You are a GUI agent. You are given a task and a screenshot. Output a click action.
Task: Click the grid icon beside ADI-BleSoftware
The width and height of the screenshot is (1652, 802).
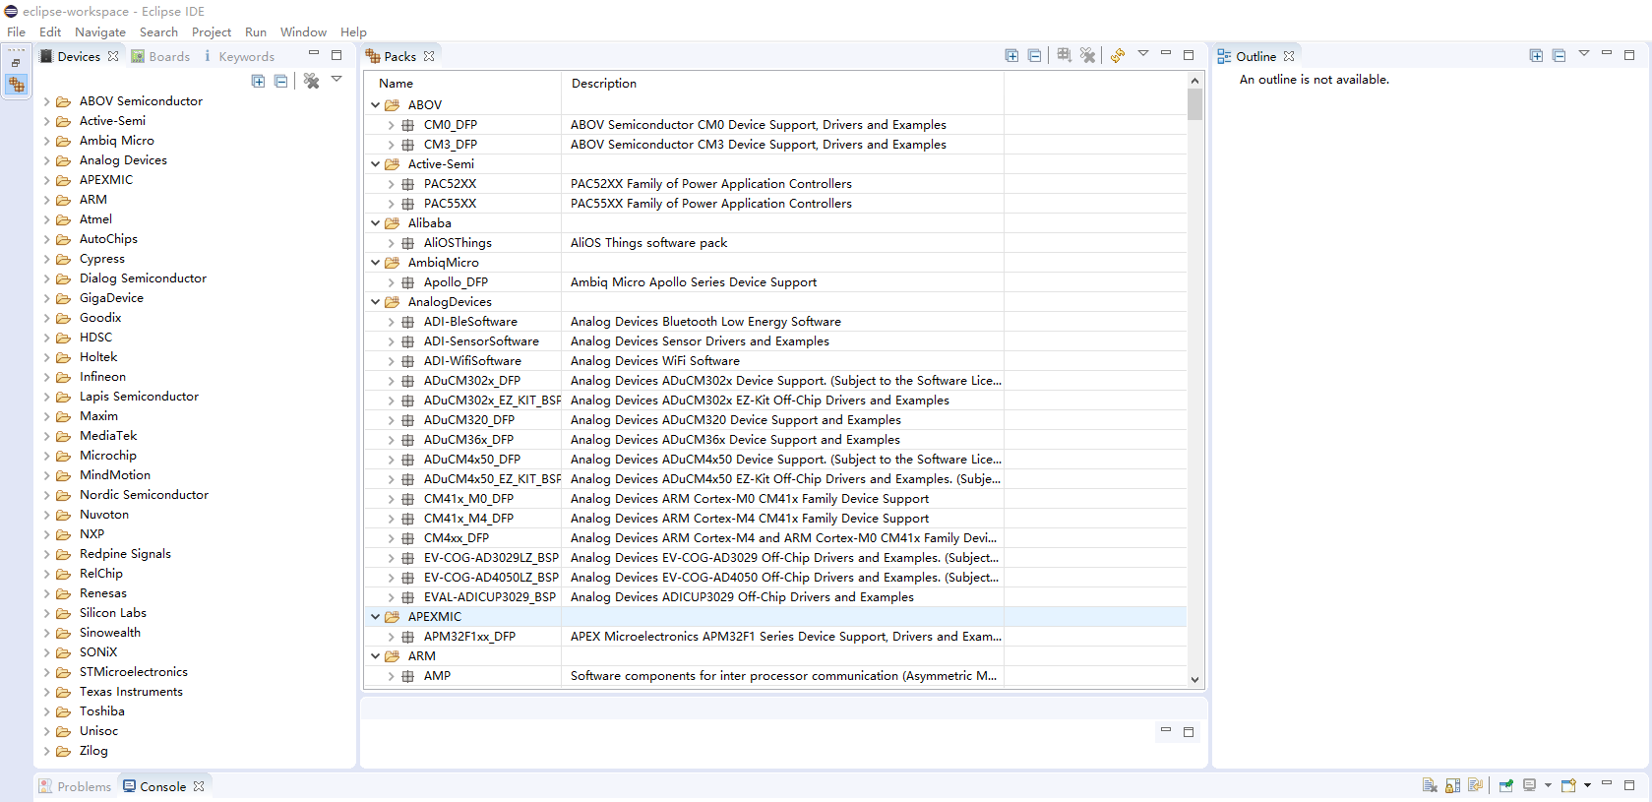click(x=407, y=322)
